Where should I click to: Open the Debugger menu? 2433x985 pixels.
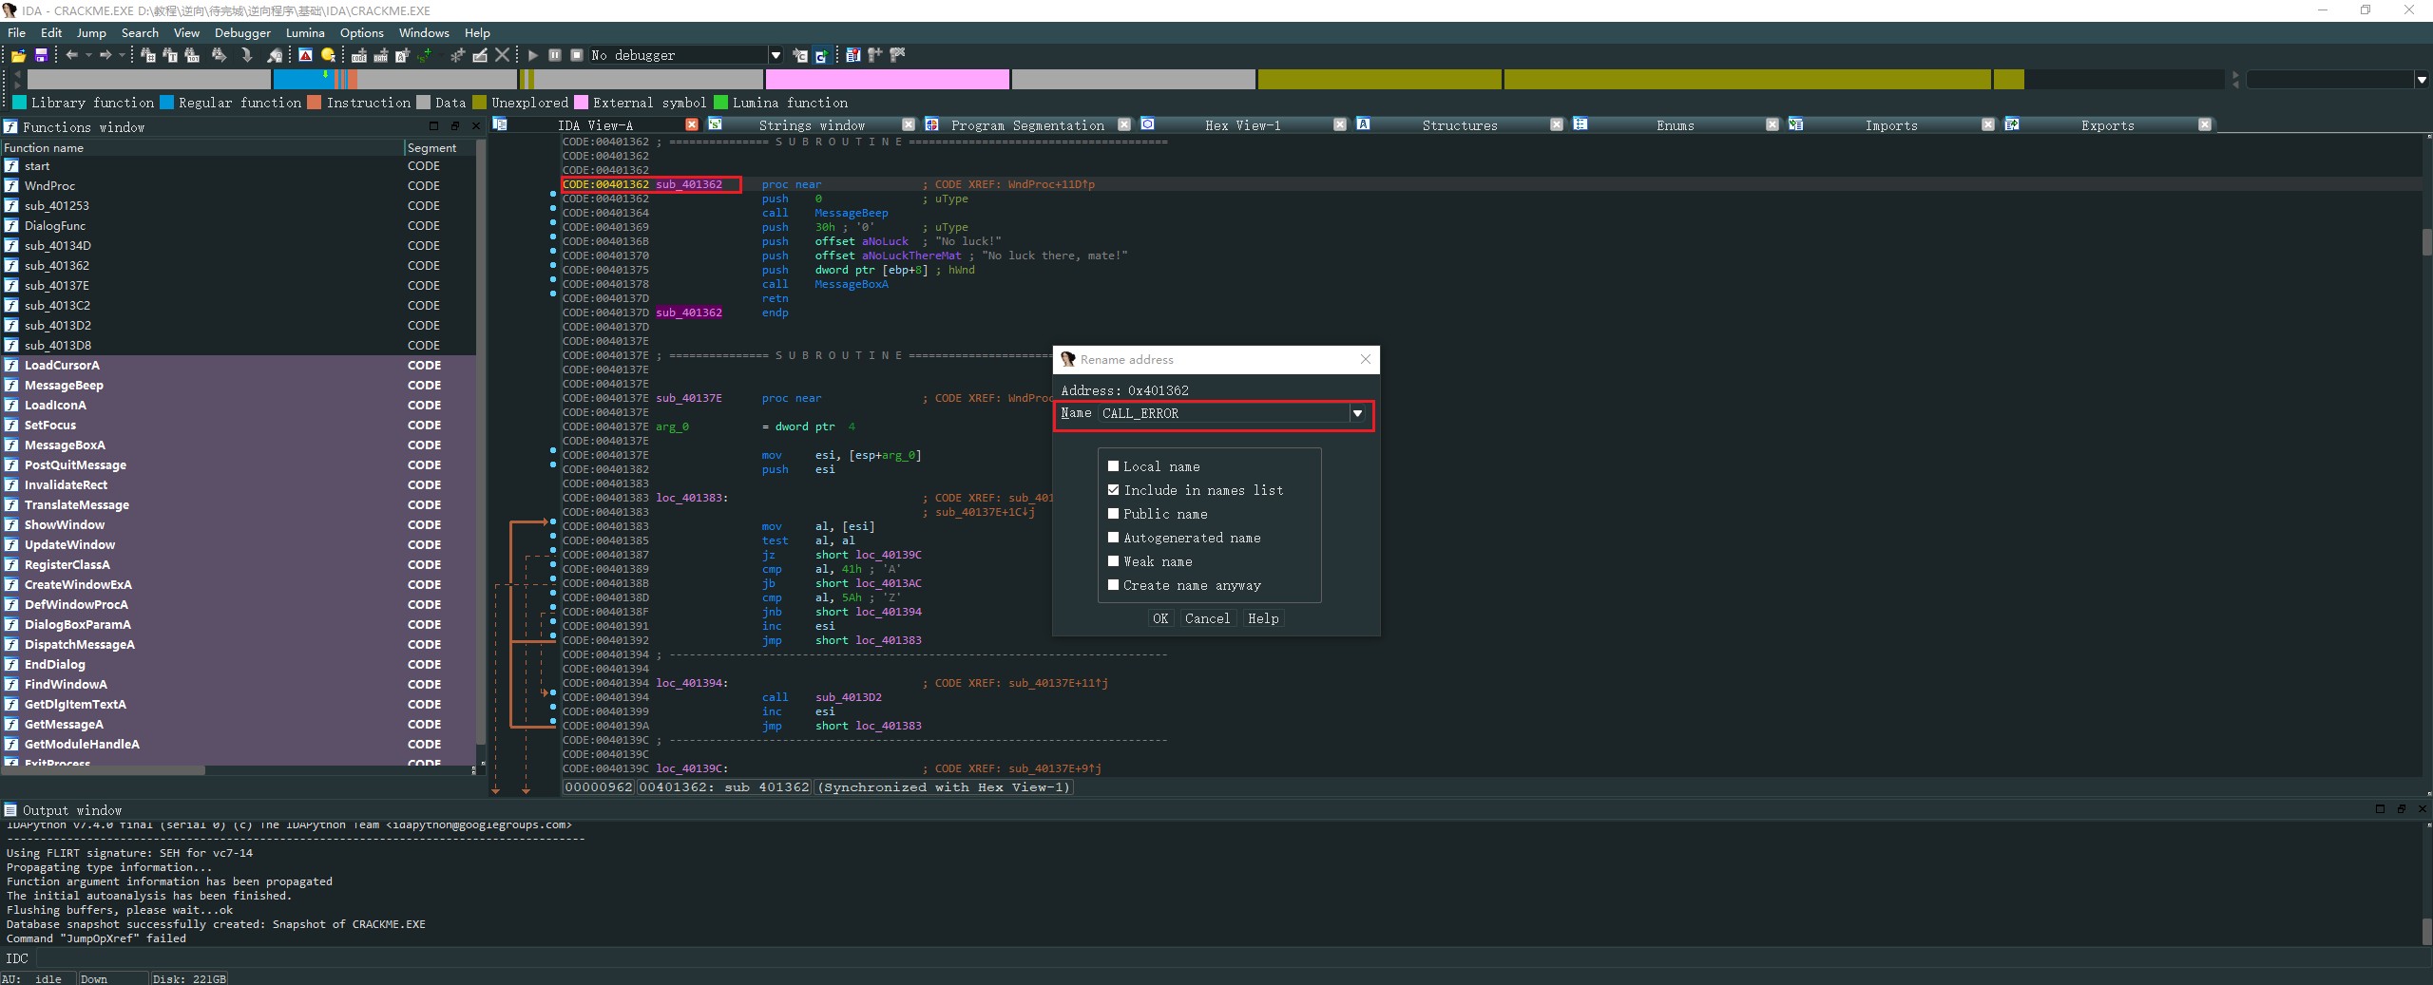(x=241, y=32)
